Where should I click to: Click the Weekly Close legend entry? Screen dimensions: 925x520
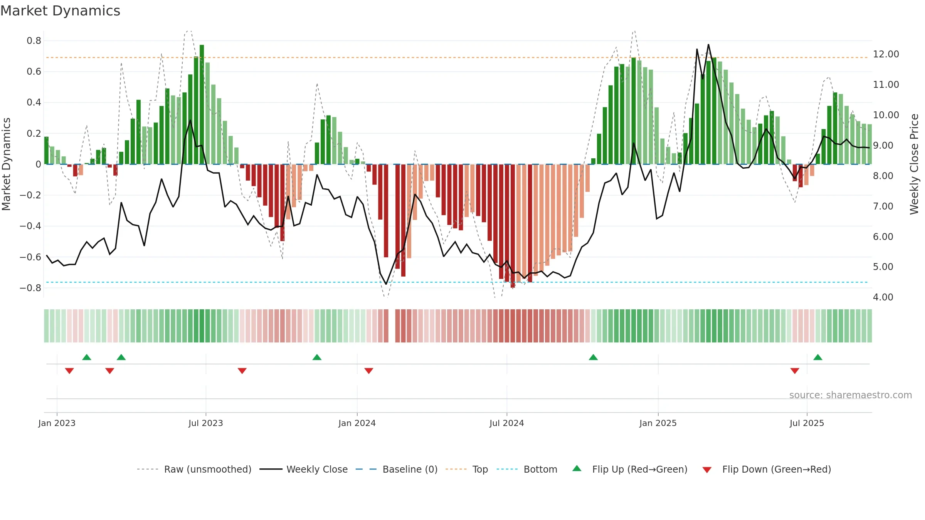(x=303, y=469)
